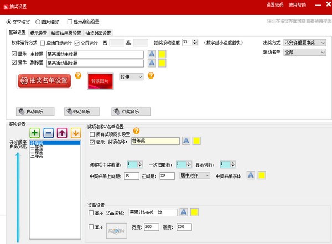Click help icon beside 抽奖名单设置 button

point(78,76)
